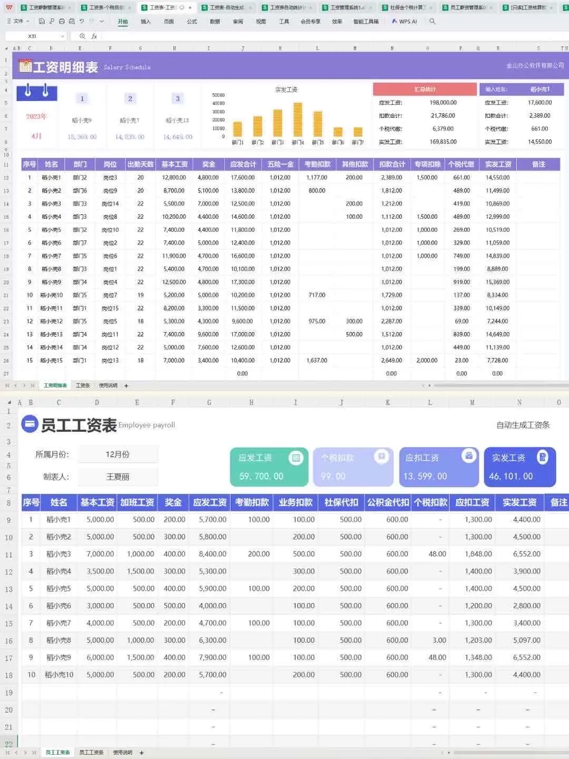Click the calendar icon beside 工资明细表 title
The width and height of the screenshot is (569, 759).
(25, 66)
